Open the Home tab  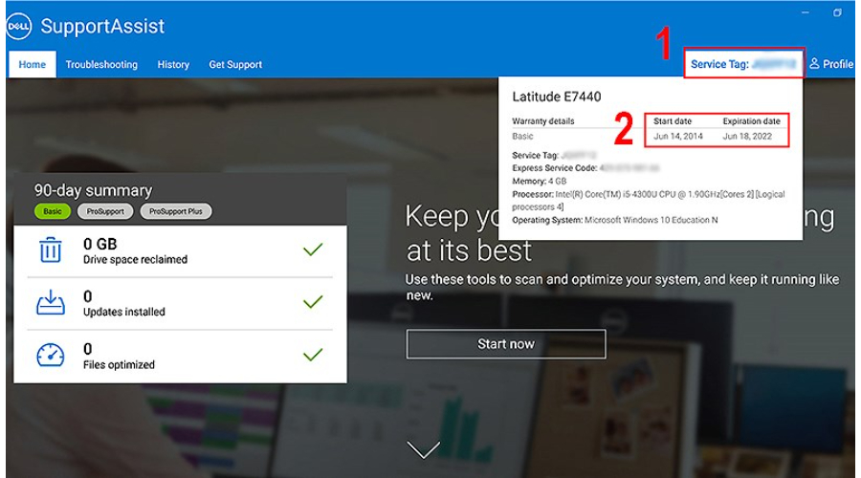pyautogui.click(x=32, y=65)
